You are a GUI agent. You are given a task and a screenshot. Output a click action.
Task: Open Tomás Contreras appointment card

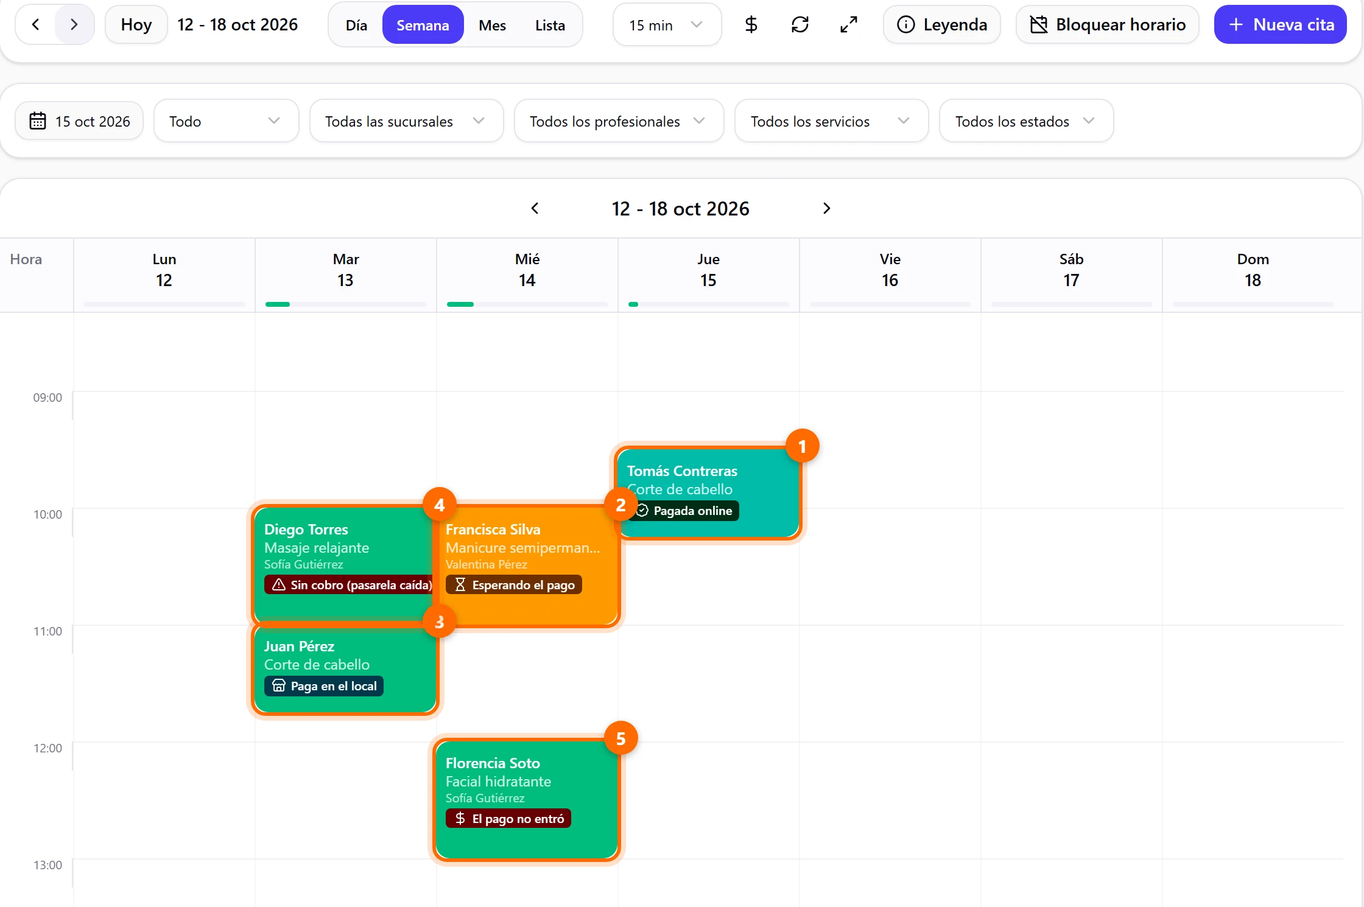click(x=708, y=492)
